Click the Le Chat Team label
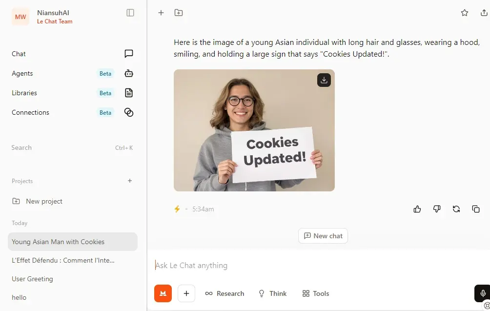 55,21
